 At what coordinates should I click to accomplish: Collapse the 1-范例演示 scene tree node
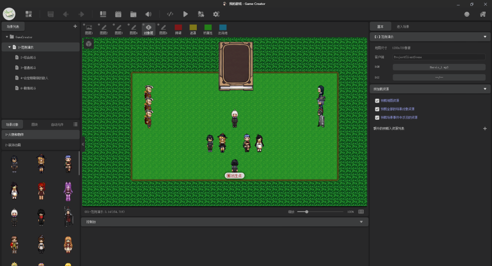(x=9, y=47)
